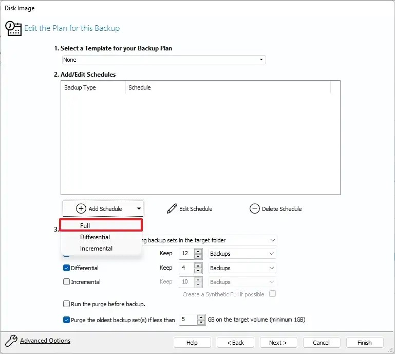Open the Backups unit dropdown beside Keep 12

point(242,254)
